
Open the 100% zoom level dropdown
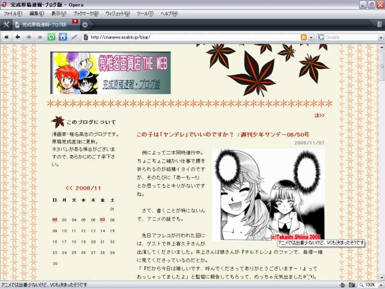tap(380, 285)
